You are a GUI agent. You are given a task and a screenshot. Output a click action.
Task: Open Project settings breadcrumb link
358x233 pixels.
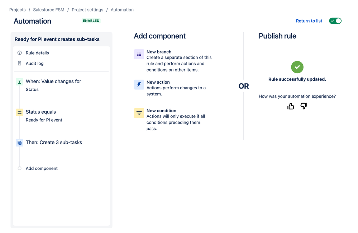tap(87, 10)
